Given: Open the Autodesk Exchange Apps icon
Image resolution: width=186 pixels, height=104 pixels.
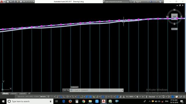Looking at the screenshot, I should [x=151, y=2].
